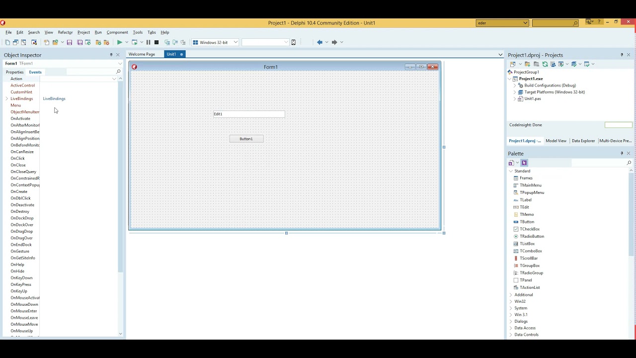Click Button1 on the form designer
636x358 pixels.
(246, 139)
